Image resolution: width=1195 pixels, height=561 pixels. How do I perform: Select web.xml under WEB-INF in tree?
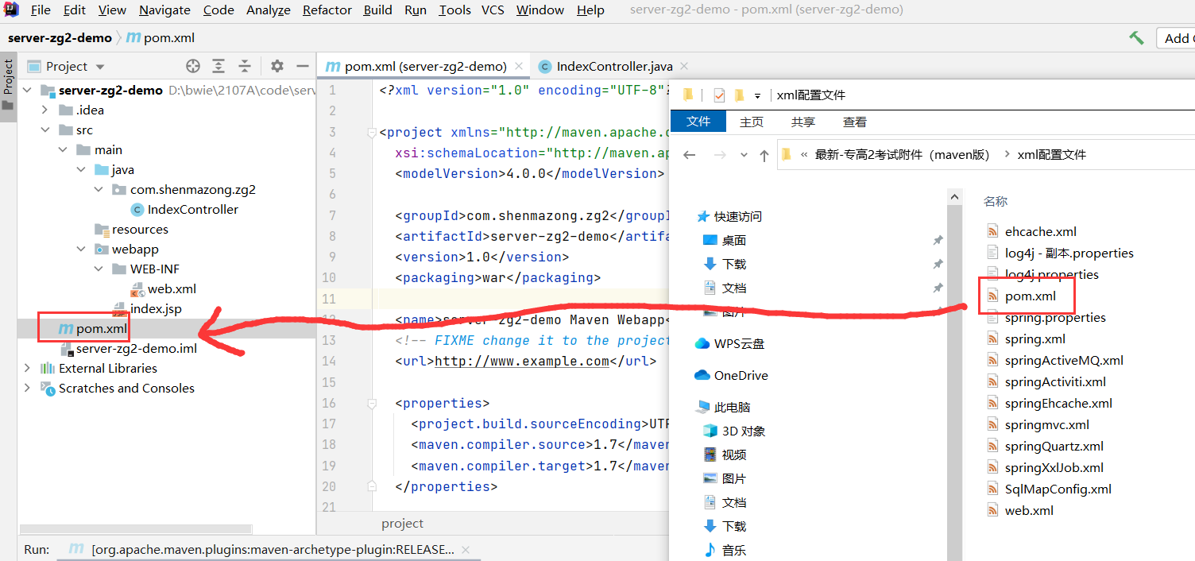click(x=172, y=289)
